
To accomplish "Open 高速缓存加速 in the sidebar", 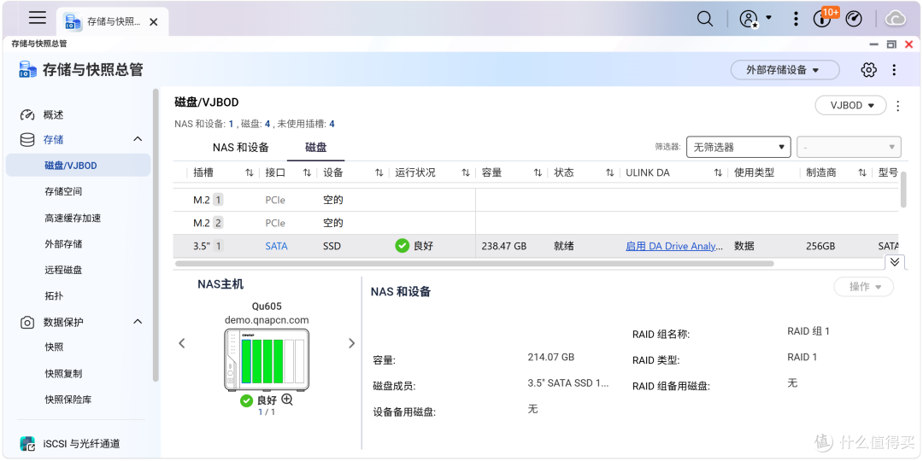I will [x=73, y=219].
